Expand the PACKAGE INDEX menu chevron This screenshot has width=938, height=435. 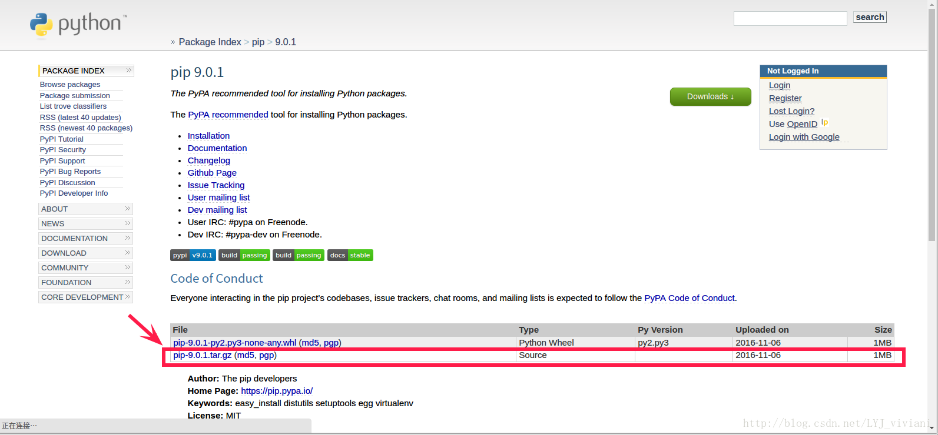coord(128,71)
